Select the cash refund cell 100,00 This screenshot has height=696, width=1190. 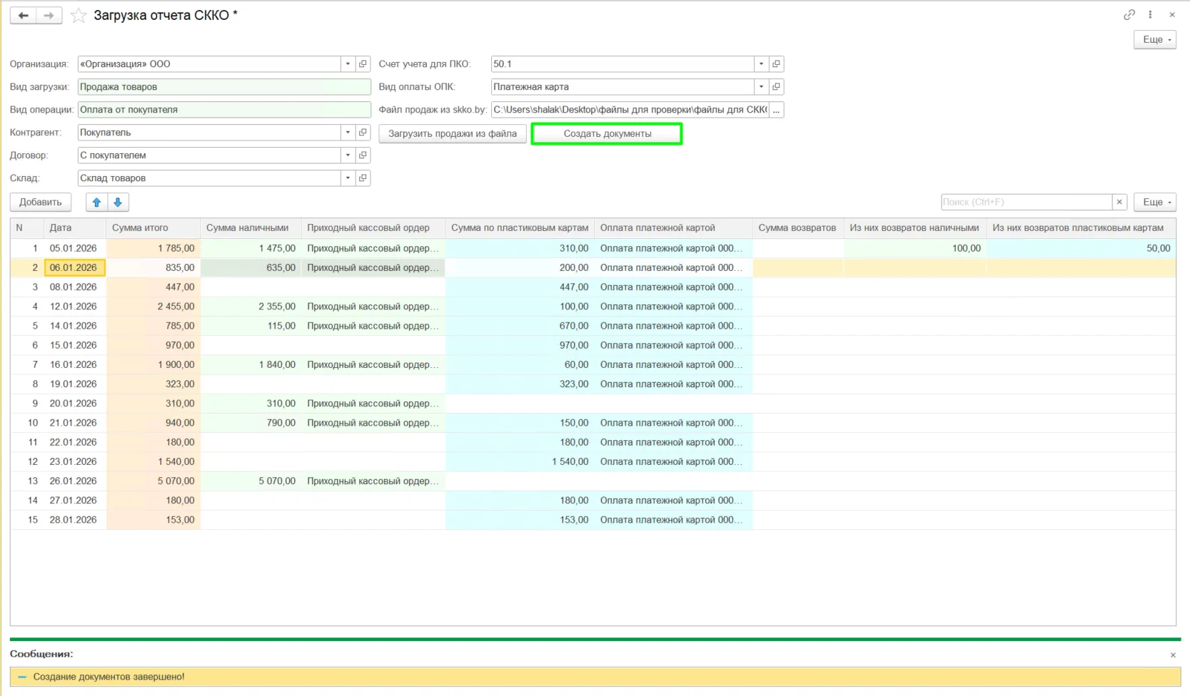tap(914, 248)
